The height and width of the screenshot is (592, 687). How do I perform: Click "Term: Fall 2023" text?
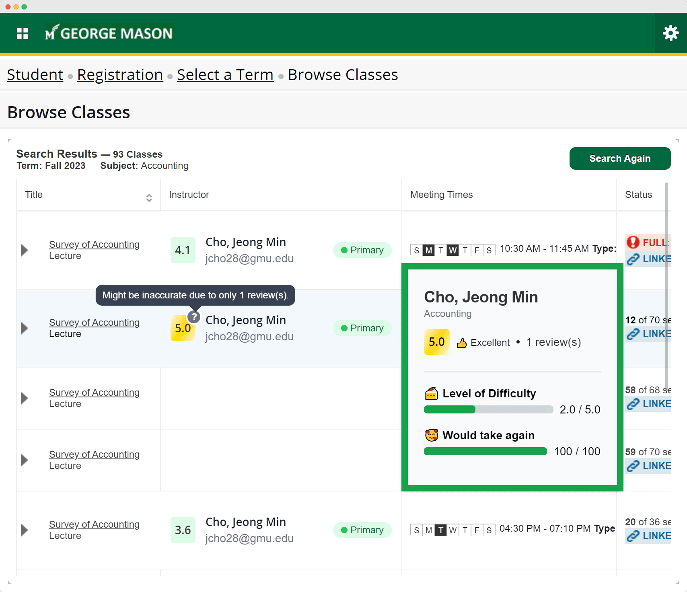(x=51, y=166)
